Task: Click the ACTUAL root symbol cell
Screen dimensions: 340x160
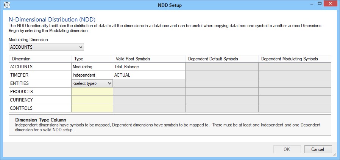Action: pos(149,75)
